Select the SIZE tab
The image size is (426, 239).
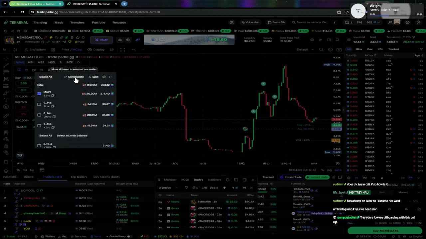(69, 62)
